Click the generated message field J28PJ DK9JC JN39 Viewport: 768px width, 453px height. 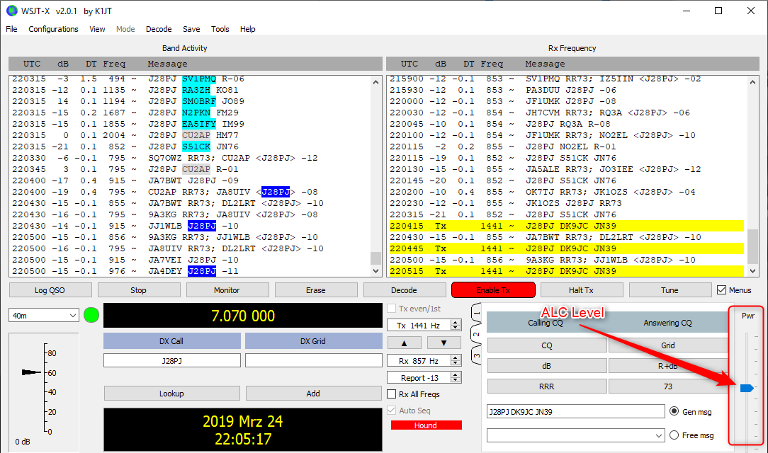point(576,411)
